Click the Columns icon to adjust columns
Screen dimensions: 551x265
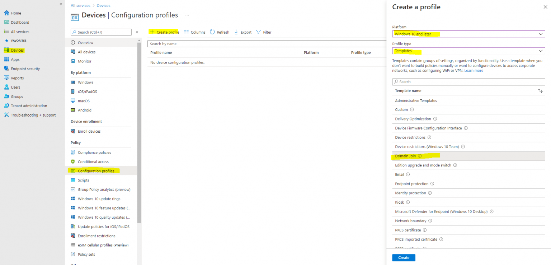(x=187, y=32)
